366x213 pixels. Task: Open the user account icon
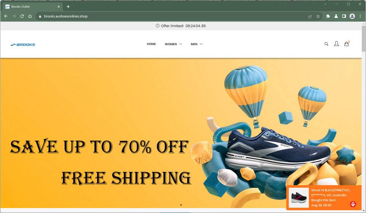[x=336, y=44]
